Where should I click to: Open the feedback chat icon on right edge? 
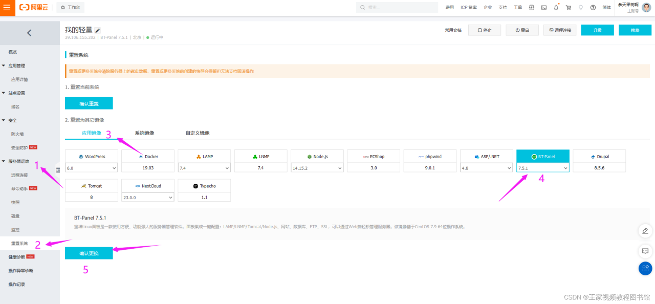[645, 251]
